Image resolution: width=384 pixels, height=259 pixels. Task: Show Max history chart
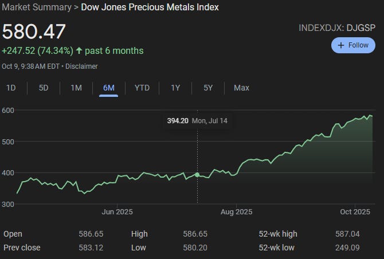[x=241, y=88]
